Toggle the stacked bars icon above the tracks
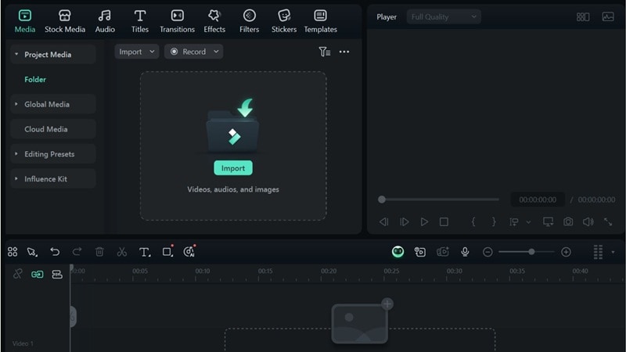 coord(57,275)
